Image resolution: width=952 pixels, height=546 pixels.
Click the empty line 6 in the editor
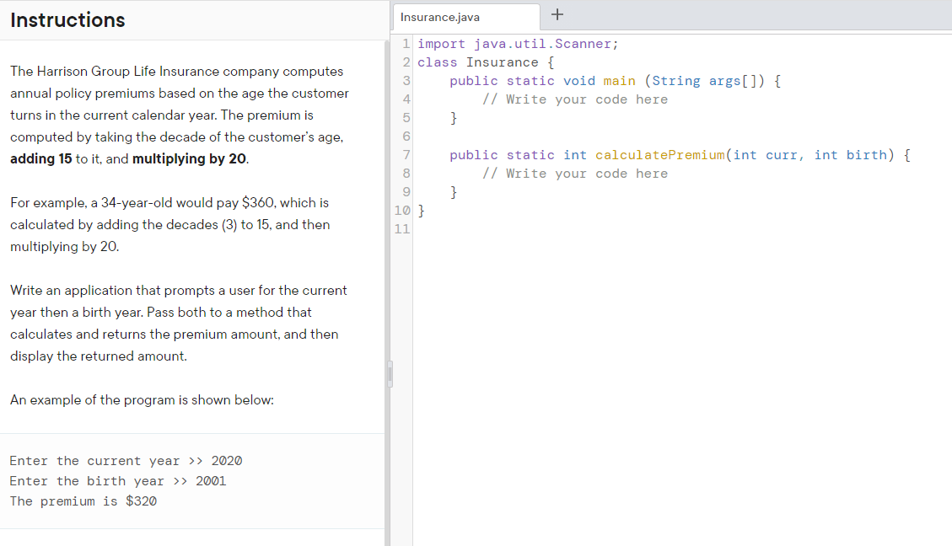coord(464,136)
